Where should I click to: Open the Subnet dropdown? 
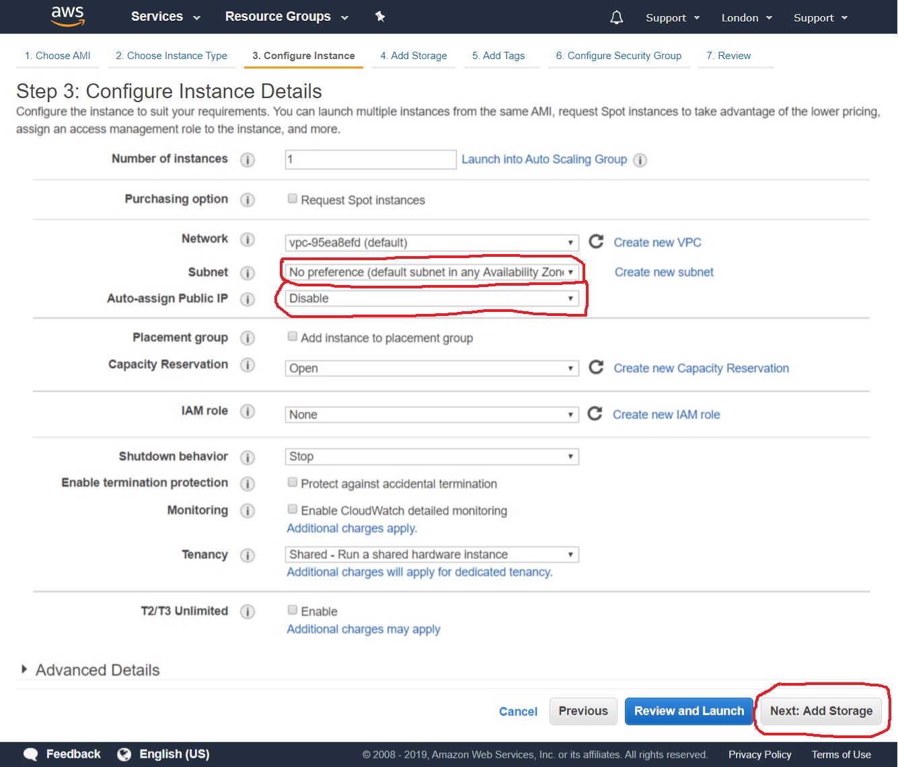point(431,272)
